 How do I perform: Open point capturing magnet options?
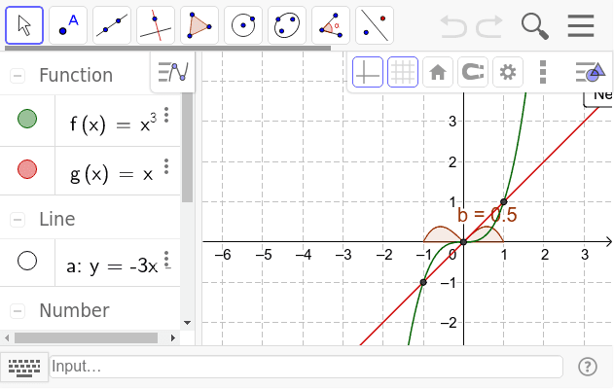tap(473, 72)
